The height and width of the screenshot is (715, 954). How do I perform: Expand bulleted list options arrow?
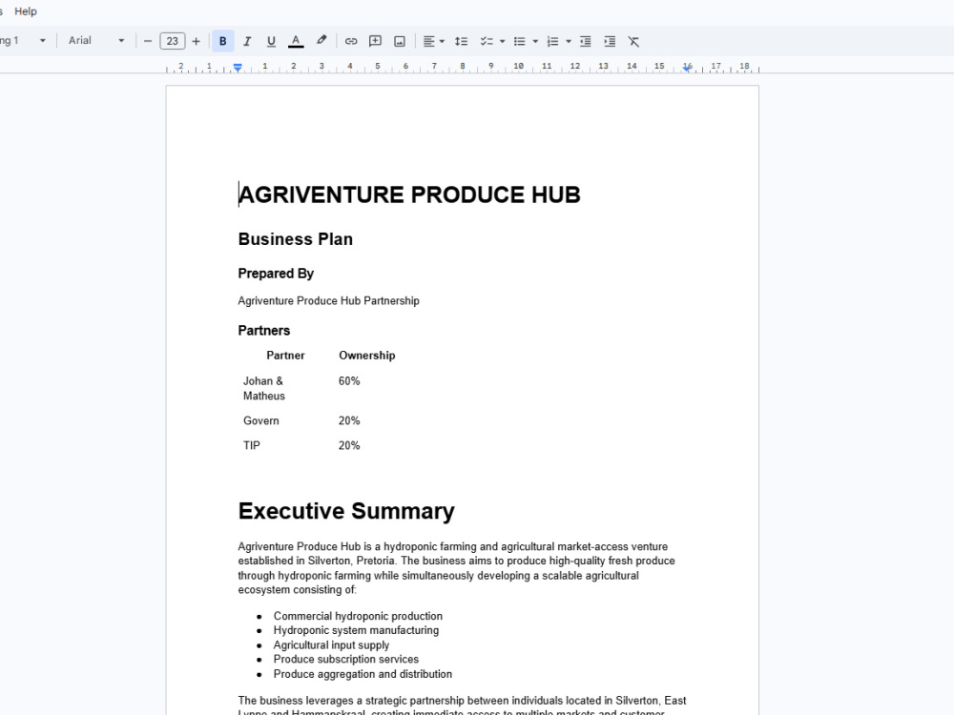tap(535, 41)
